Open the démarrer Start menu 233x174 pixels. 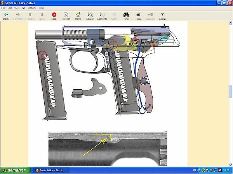16,170
